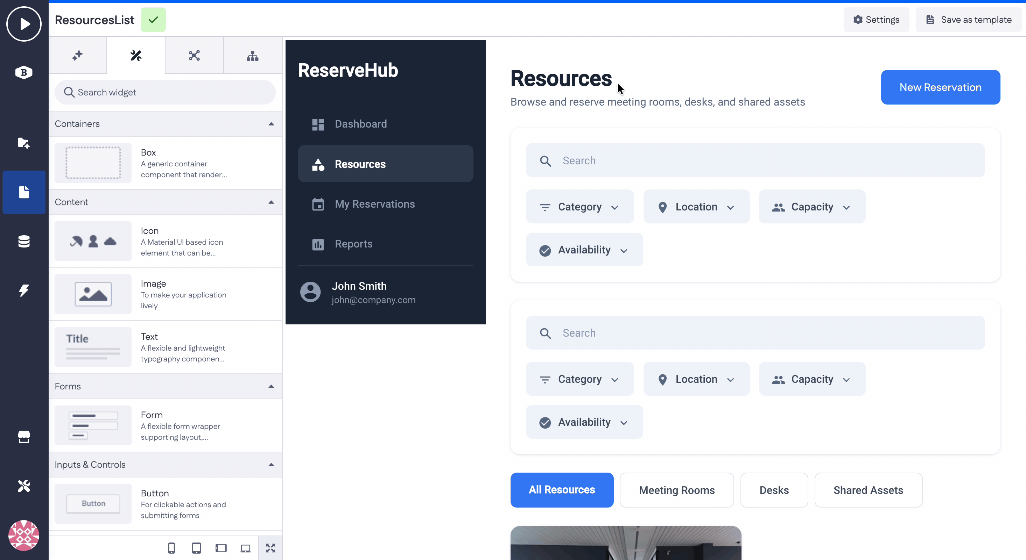Click the lightning bolt actions icon
This screenshot has width=1026, height=560.
pos(24,290)
